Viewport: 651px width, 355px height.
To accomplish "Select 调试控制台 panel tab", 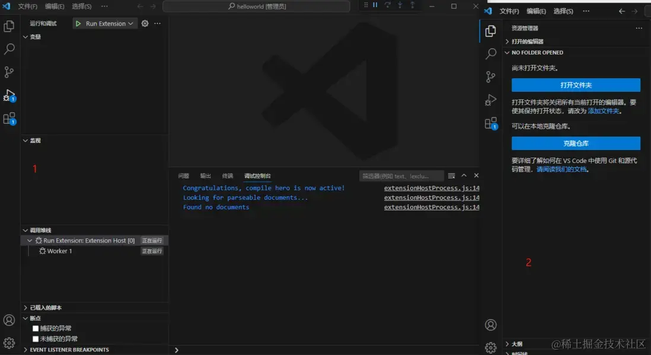I will pyautogui.click(x=257, y=176).
